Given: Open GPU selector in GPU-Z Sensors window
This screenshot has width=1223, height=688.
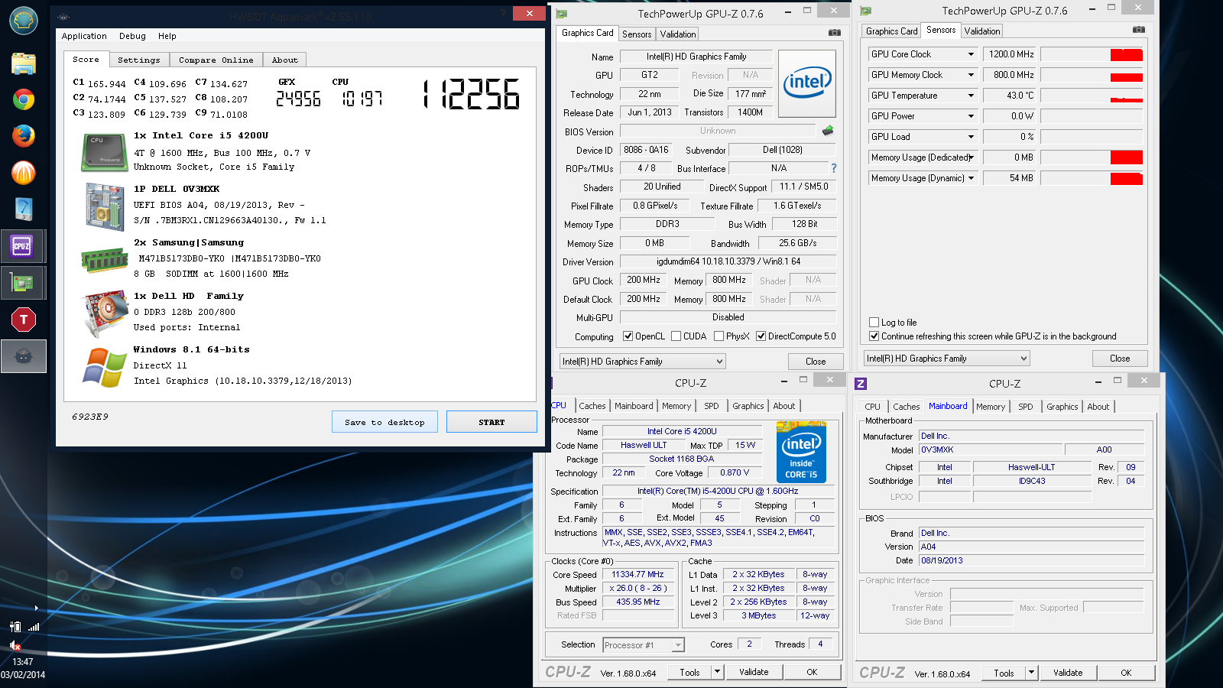Looking at the screenshot, I should tap(946, 359).
